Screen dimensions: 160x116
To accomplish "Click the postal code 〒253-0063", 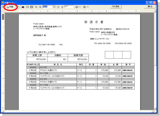I will click(38, 24).
